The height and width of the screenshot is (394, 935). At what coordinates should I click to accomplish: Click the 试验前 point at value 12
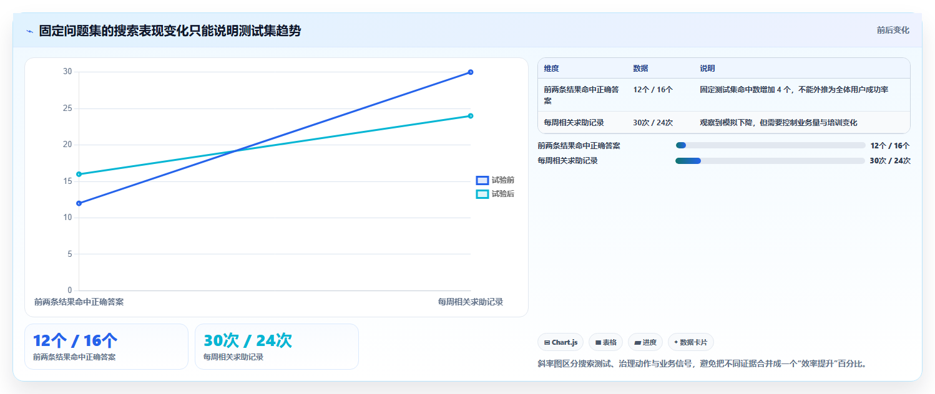coord(79,203)
